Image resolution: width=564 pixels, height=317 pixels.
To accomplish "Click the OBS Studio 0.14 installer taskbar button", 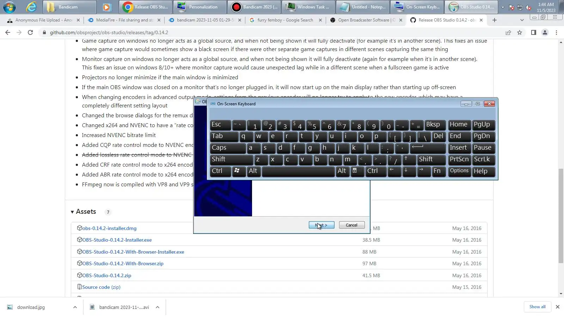I will pyautogui.click(x=471, y=7).
